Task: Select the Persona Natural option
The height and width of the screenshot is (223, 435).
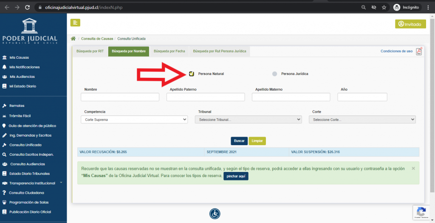Action: point(192,74)
